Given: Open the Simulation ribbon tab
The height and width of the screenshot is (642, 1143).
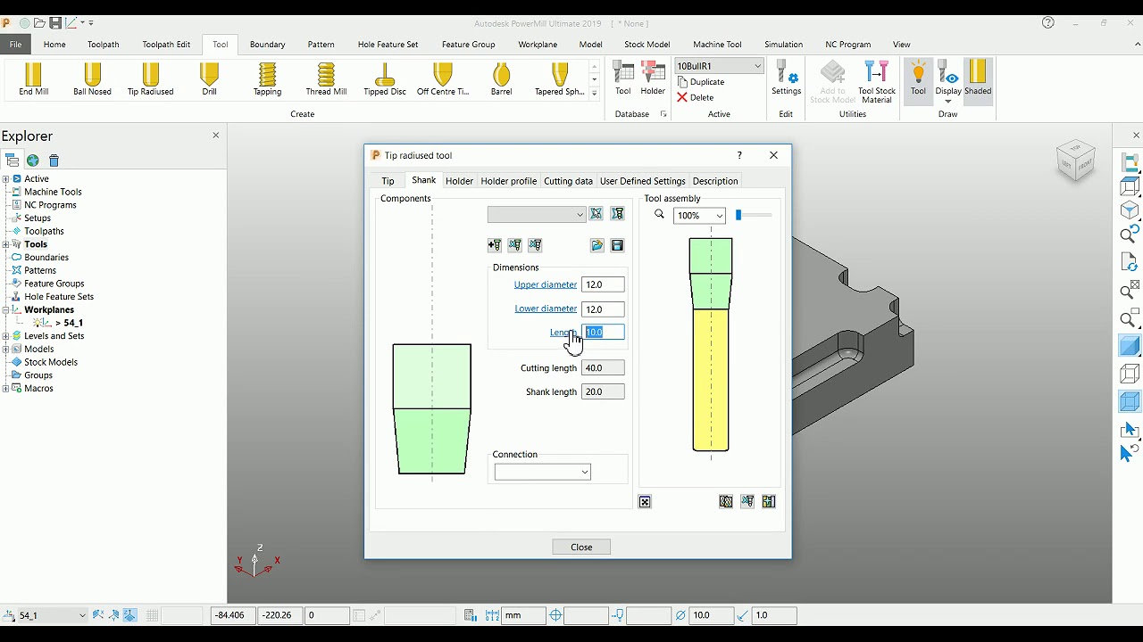Looking at the screenshot, I should 783,45.
